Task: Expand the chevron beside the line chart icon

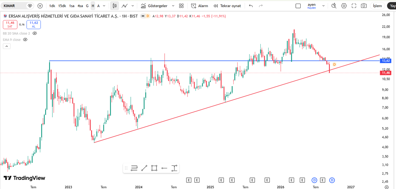Action: (133, 6)
